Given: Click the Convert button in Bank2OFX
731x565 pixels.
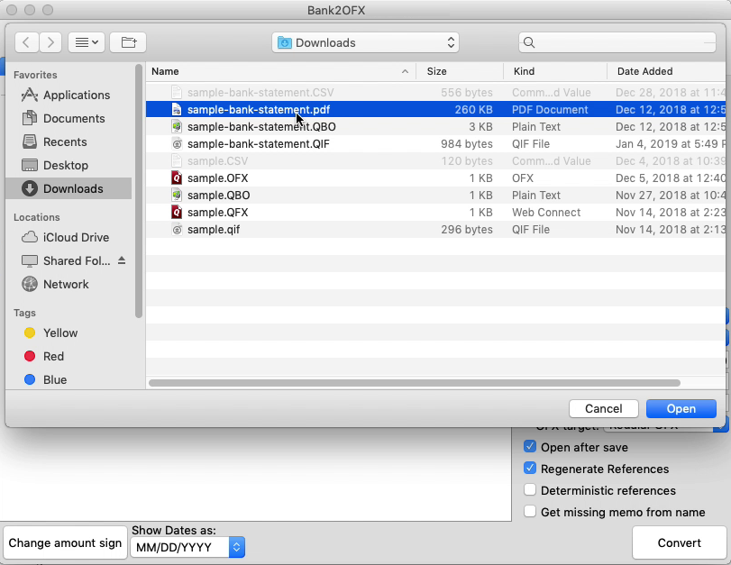Looking at the screenshot, I should coord(680,542).
